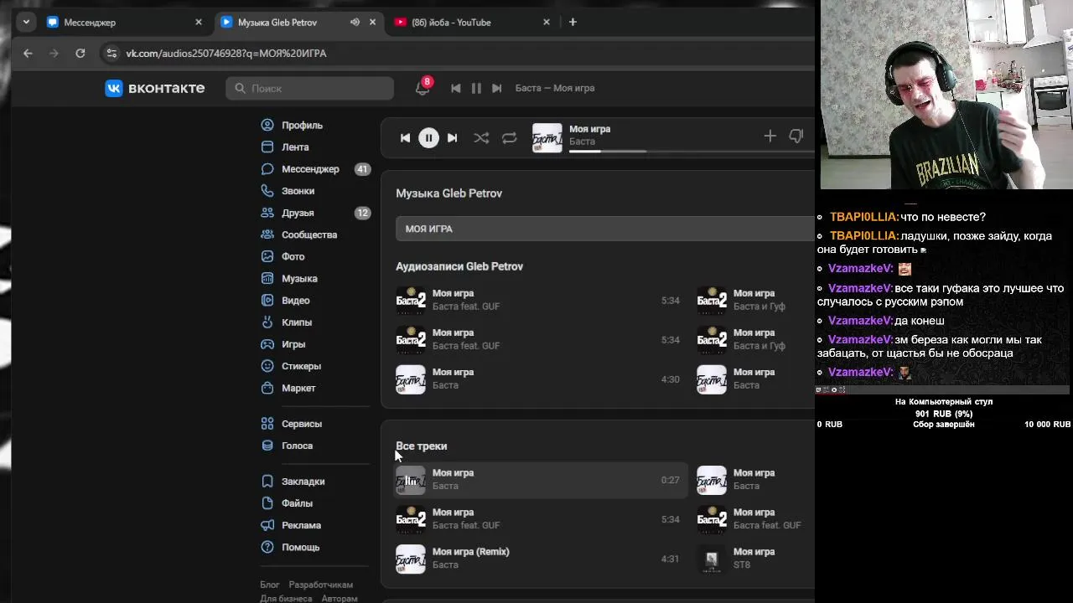Open Помощь help in sidebar
Screen dimensions: 1073x603
[x=300, y=547]
